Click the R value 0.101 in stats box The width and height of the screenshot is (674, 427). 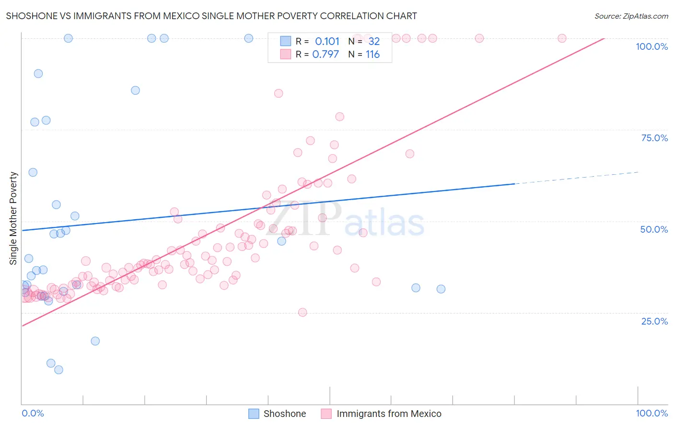click(327, 42)
